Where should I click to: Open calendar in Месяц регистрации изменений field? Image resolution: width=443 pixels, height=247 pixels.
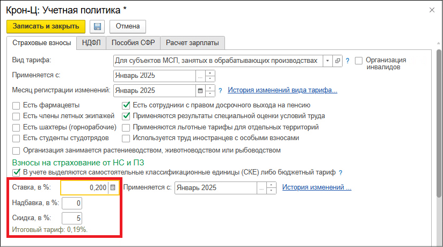[201, 90]
